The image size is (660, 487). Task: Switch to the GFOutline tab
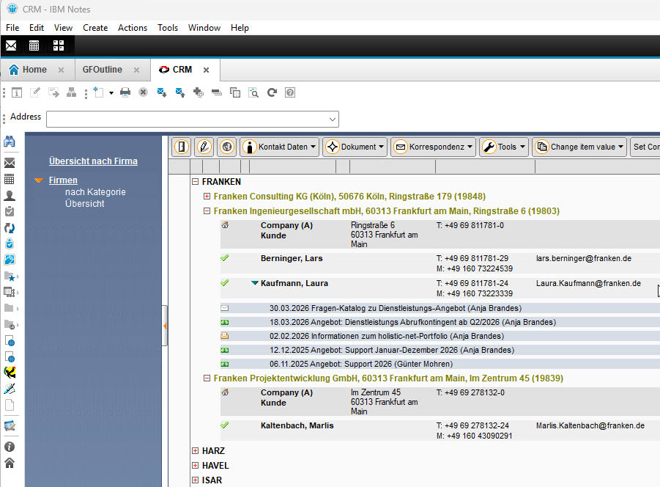coord(103,70)
